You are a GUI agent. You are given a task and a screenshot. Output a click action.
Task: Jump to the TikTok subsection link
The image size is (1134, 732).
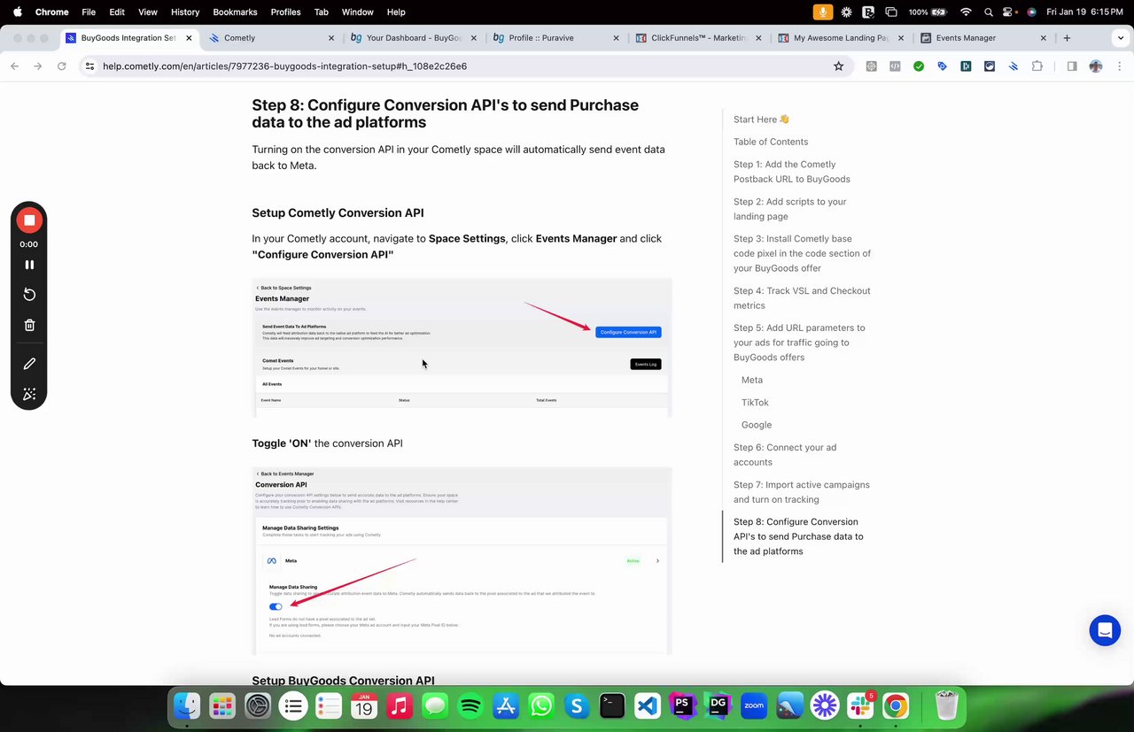point(755,403)
